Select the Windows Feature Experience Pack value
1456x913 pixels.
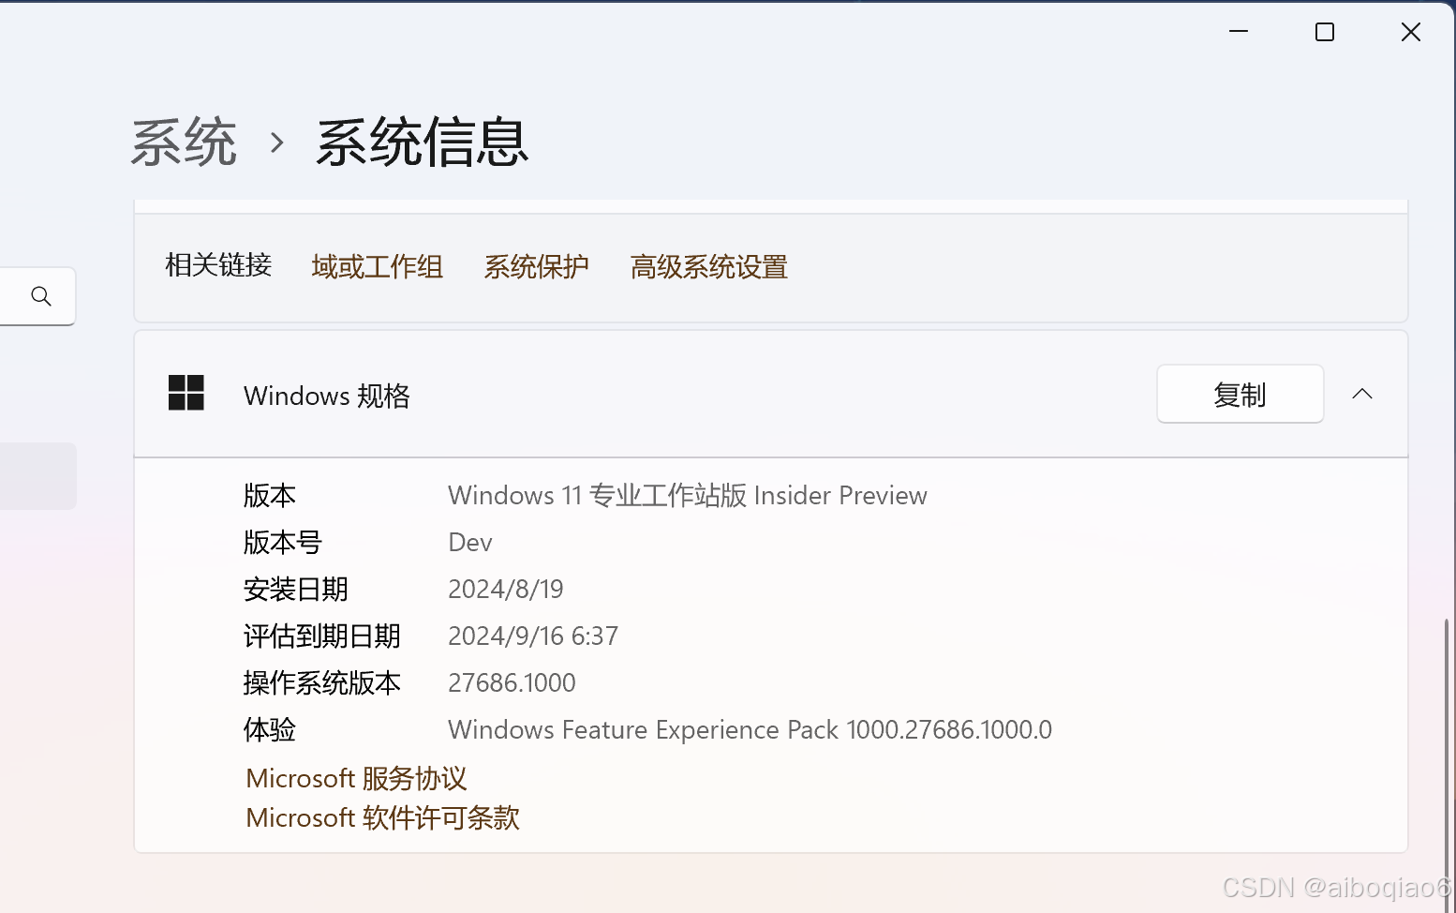click(750, 729)
